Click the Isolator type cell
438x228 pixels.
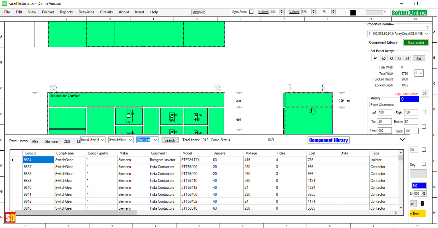(384, 160)
